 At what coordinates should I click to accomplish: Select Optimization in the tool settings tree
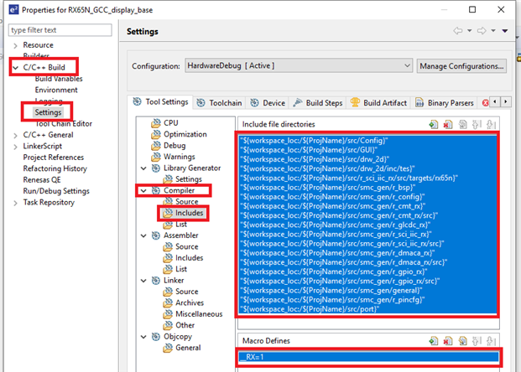point(185,134)
